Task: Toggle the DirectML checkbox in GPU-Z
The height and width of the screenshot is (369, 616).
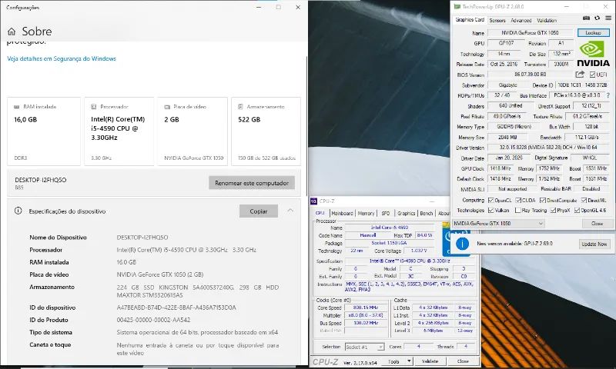Action: 584,200
